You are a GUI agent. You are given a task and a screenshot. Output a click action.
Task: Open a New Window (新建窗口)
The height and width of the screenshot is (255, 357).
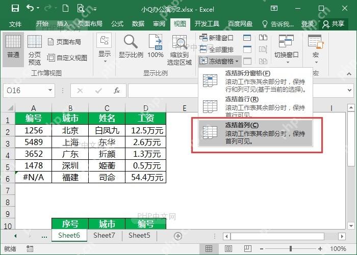coord(216,38)
